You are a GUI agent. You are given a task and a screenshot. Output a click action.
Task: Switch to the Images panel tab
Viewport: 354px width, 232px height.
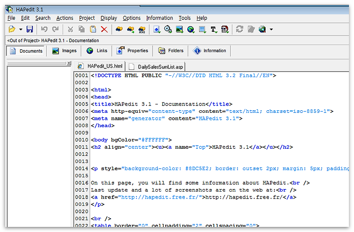64,51
